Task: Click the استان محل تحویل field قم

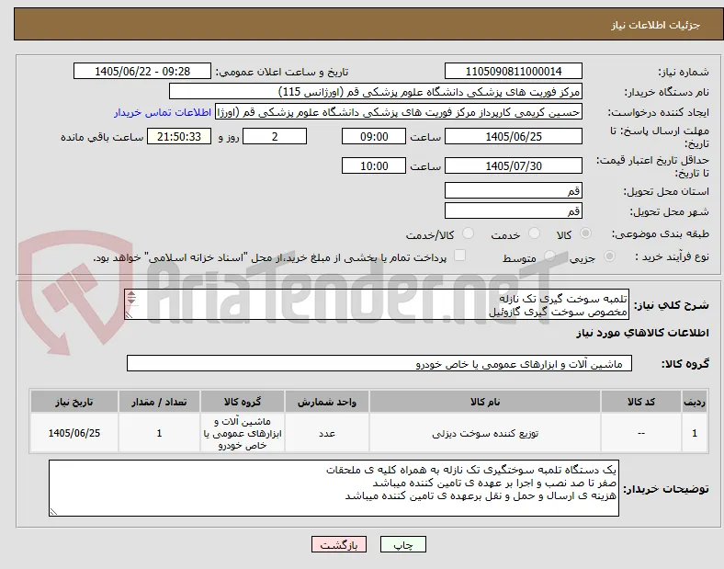Action: tap(513, 190)
